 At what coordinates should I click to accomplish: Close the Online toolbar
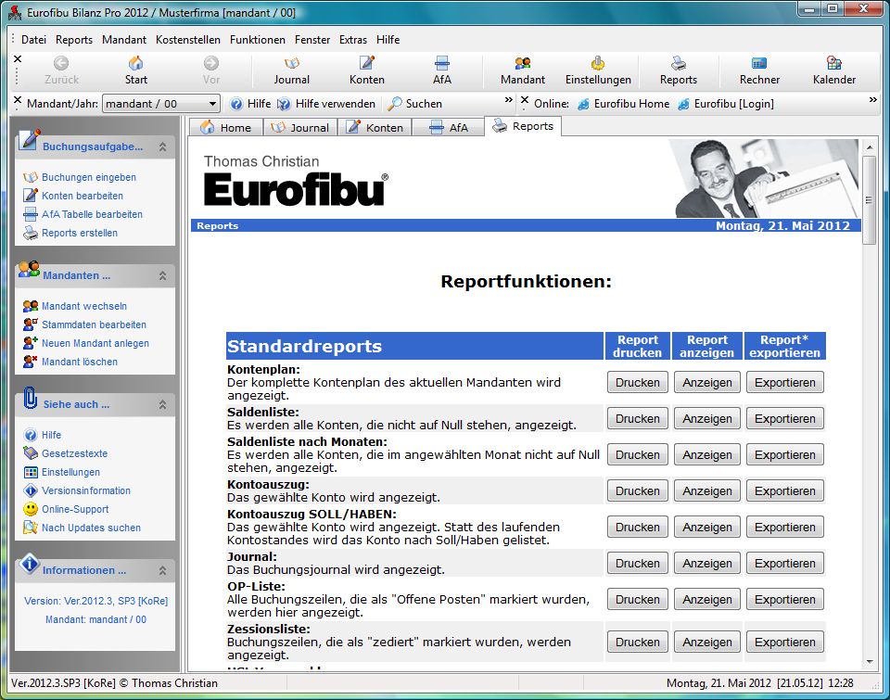click(525, 100)
